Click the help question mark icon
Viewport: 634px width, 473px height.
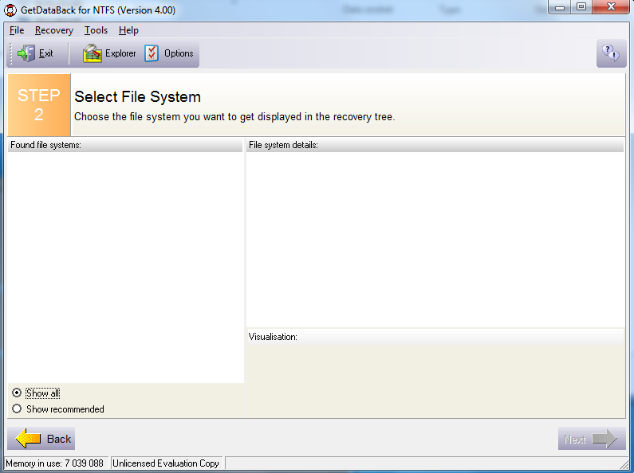(x=611, y=53)
